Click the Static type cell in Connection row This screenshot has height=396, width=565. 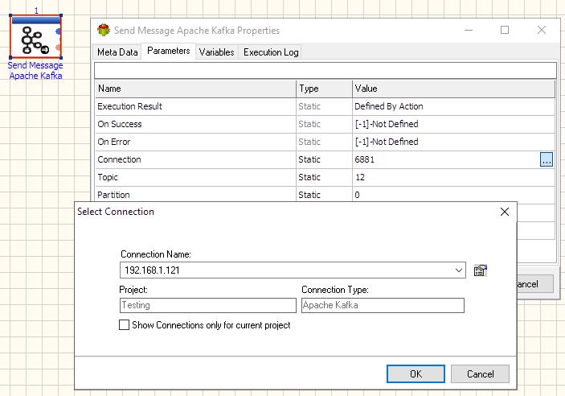pyautogui.click(x=324, y=159)
